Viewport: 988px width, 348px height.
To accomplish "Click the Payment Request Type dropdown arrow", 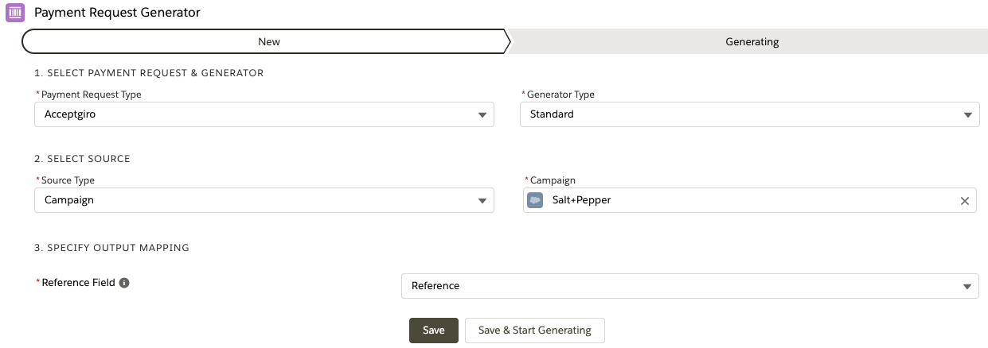I will (482, 114).
